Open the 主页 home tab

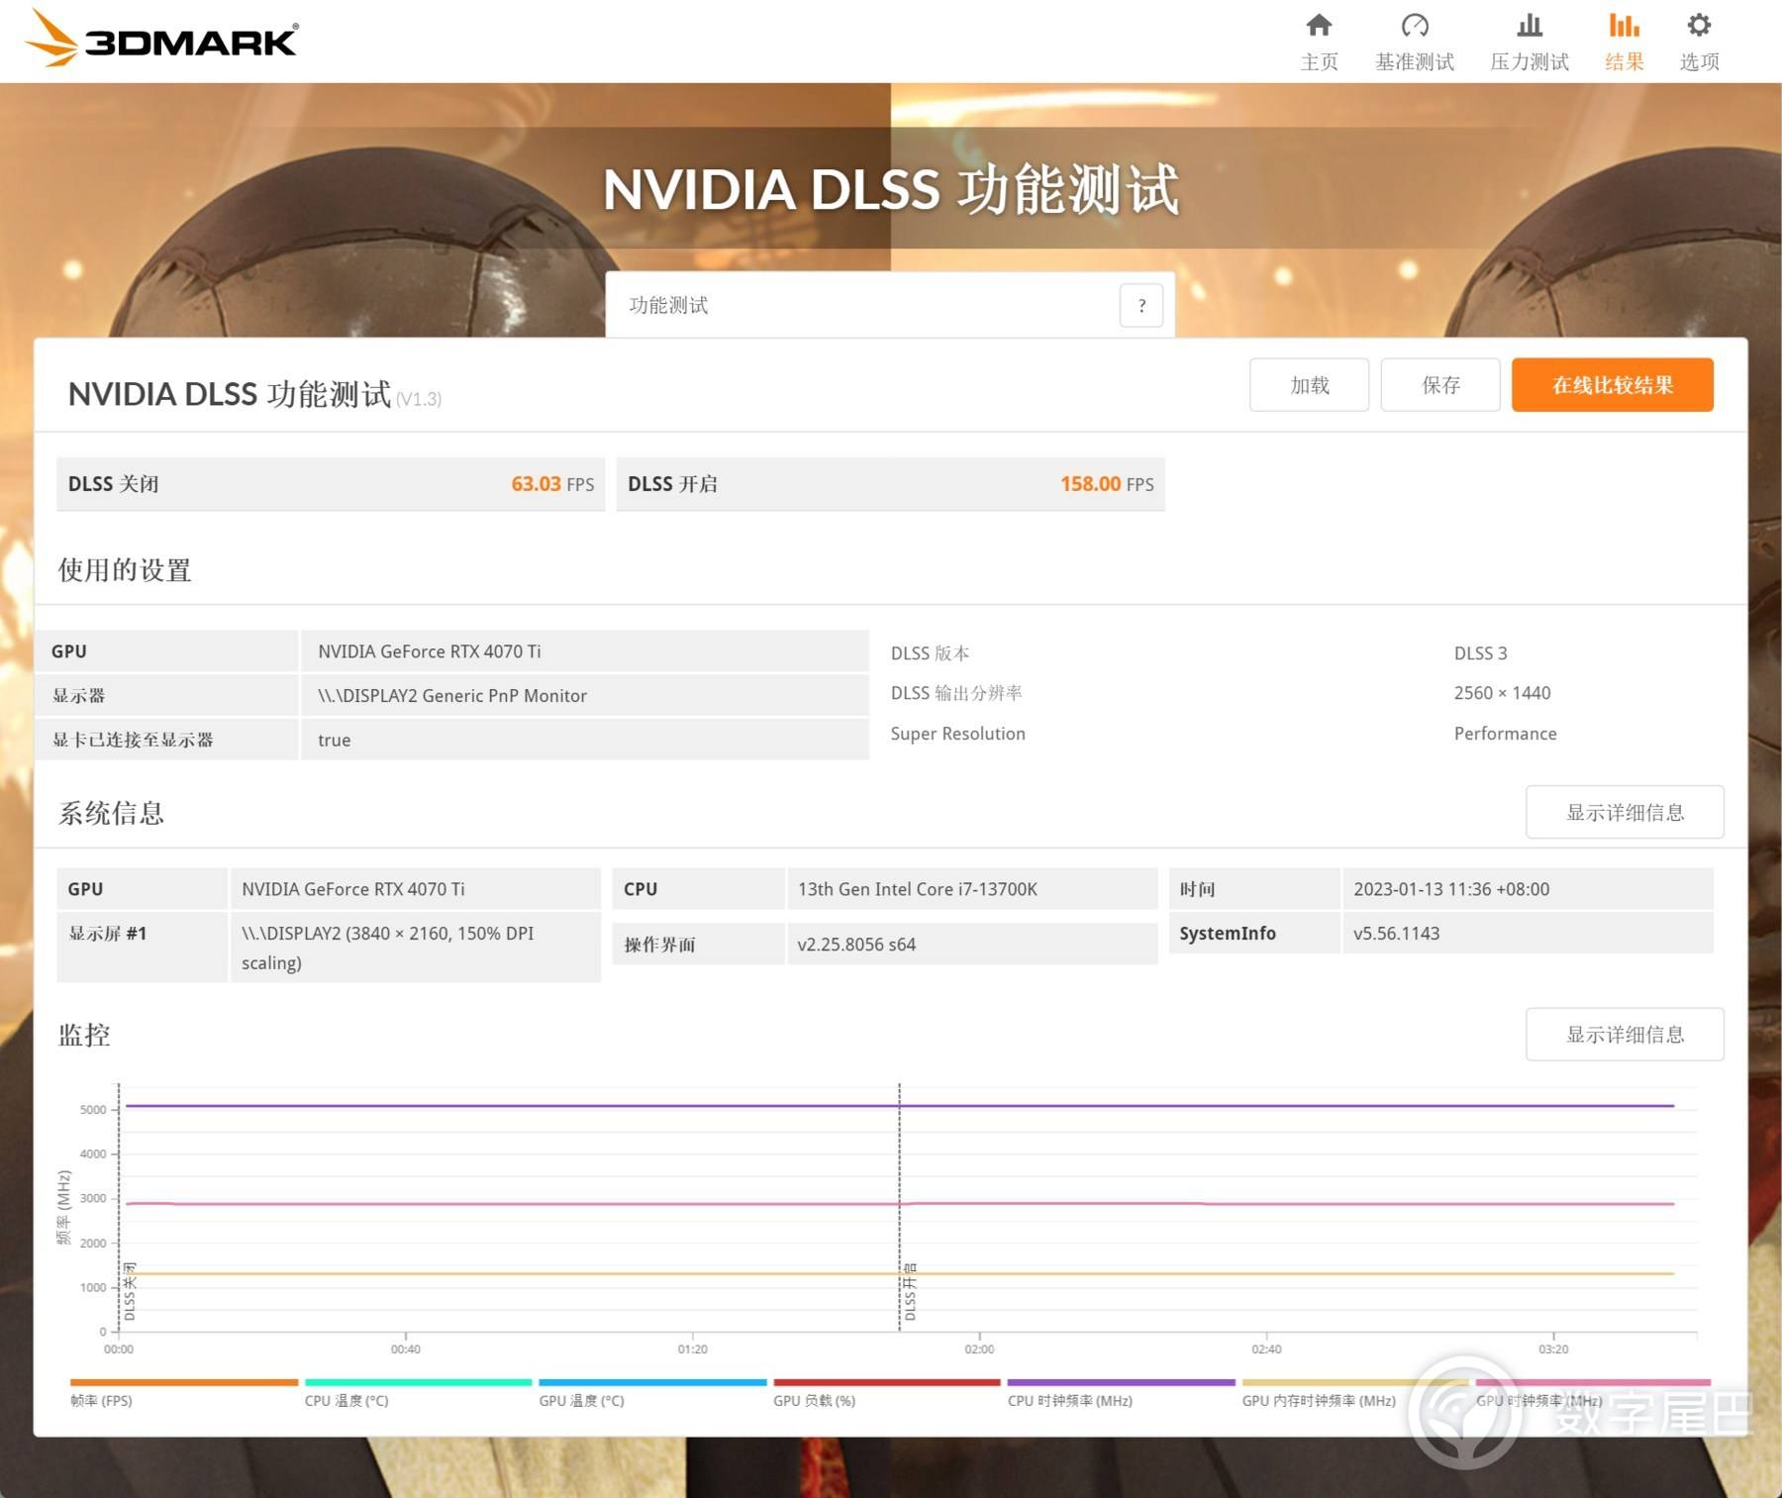pyautogui.click(x=1319, y=42)
